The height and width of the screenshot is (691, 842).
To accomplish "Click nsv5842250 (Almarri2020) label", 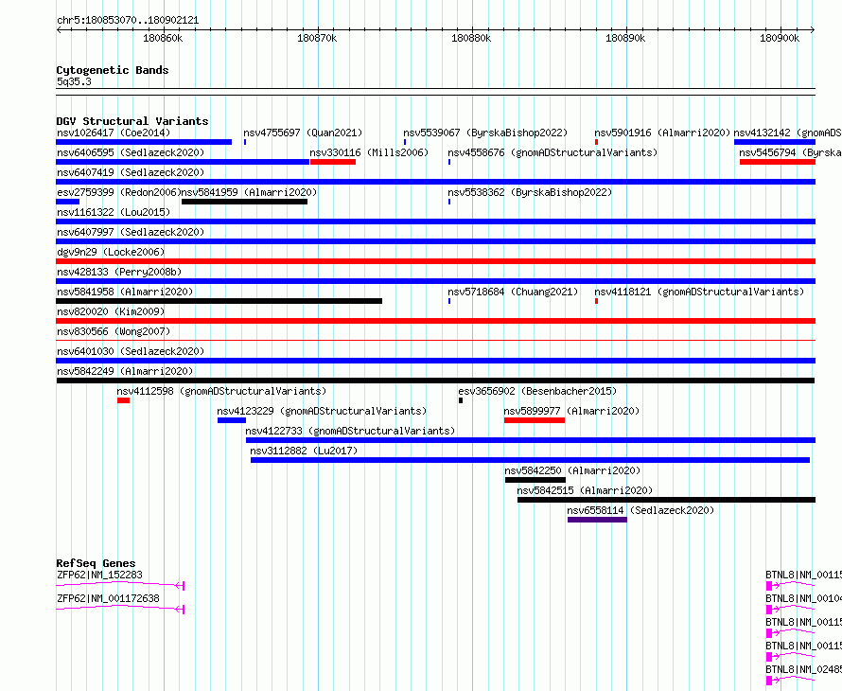I will tap(572, 470).
